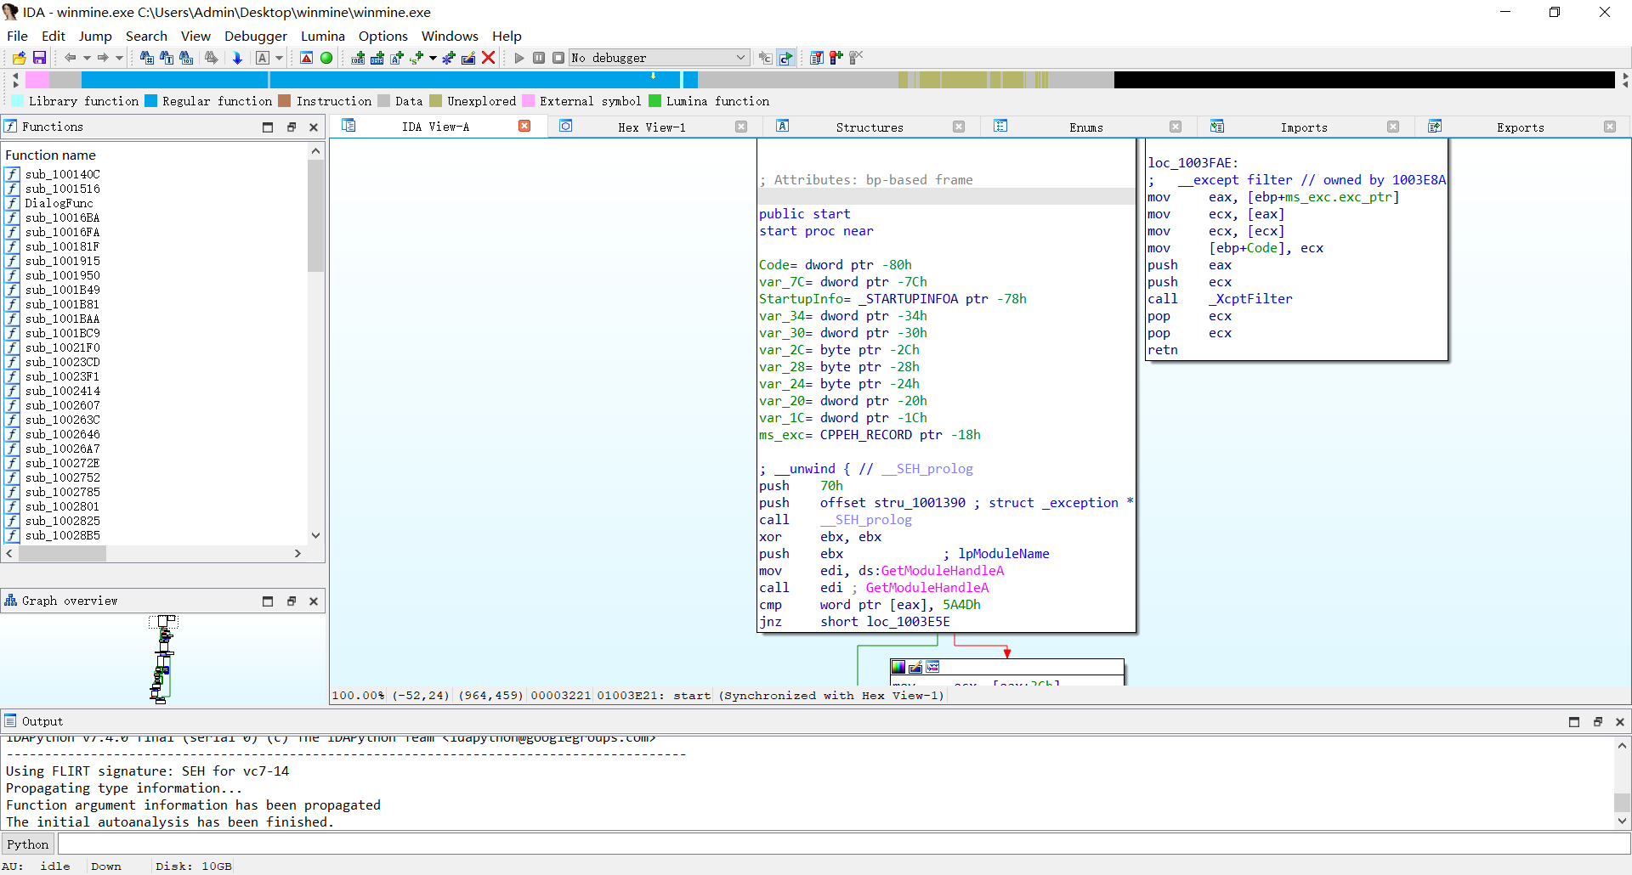This screenshot has width=1632, height=875.
Task: Select sub_1002414 in the Functions list
Action: (x=62, y=391)
